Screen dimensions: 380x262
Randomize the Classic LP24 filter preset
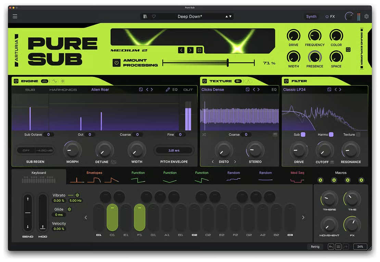[x=329, y=90]
